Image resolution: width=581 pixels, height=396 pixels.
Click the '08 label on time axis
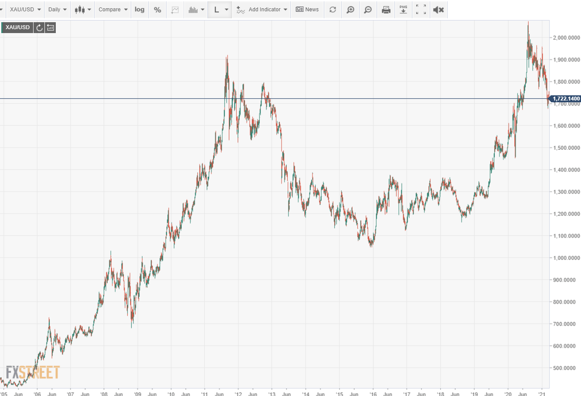104,394
